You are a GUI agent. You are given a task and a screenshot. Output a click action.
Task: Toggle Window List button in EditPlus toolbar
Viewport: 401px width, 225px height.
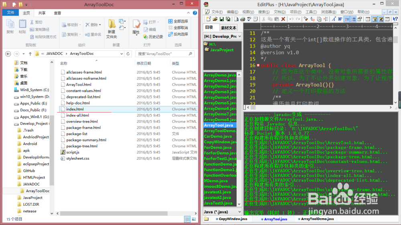pos(368,19)
